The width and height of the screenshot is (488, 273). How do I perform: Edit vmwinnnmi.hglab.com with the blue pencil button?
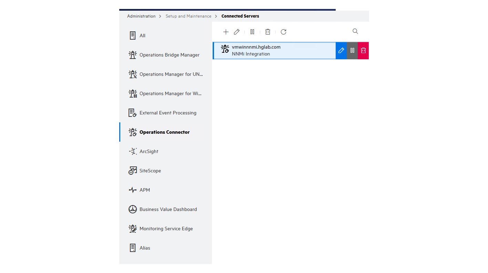coord(341,51)
